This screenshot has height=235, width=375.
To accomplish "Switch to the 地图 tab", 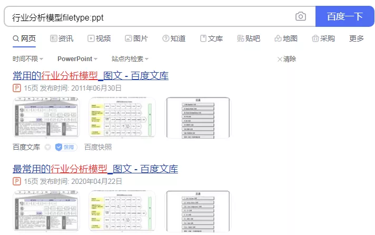I will tap(286, 38).
